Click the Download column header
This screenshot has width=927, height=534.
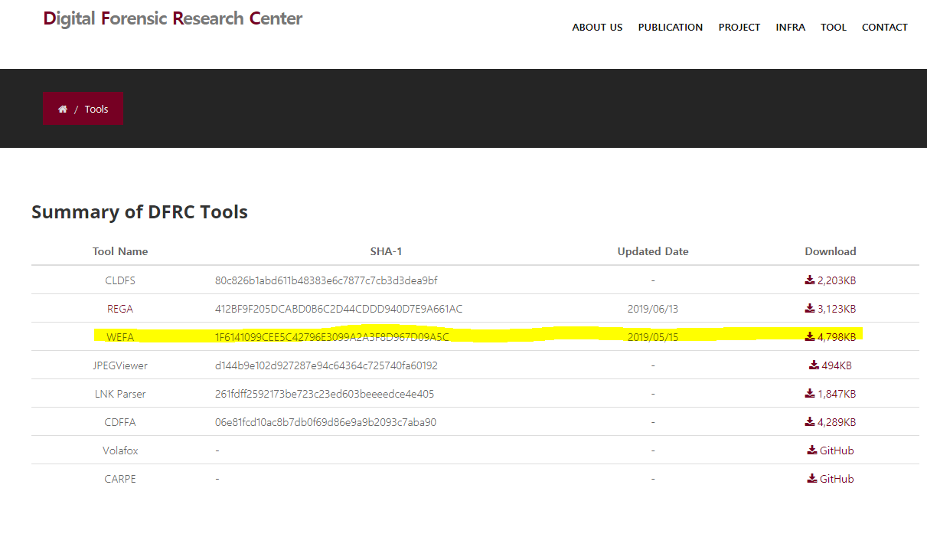pos(831,251)
